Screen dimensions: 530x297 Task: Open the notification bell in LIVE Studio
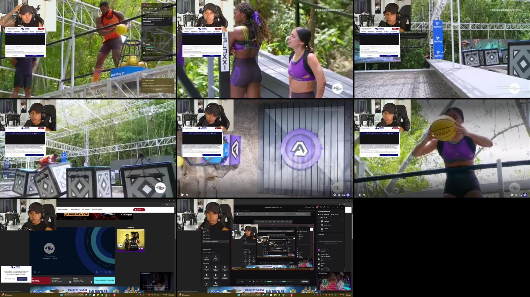317,207
